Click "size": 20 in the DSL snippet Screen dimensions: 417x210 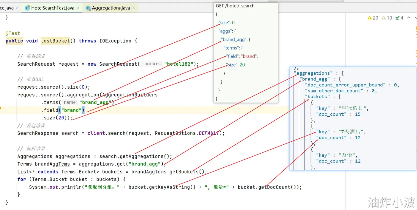[236, 65]
